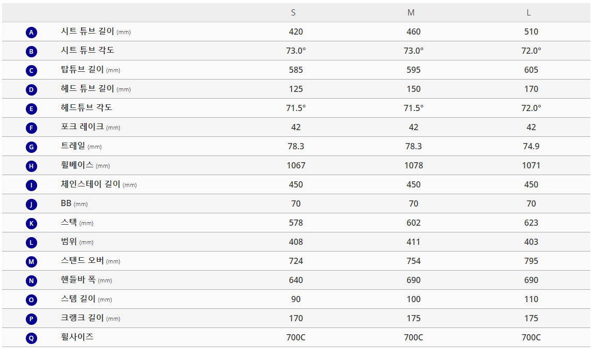Click the 크랭크 길이 row label

[90, 318]
